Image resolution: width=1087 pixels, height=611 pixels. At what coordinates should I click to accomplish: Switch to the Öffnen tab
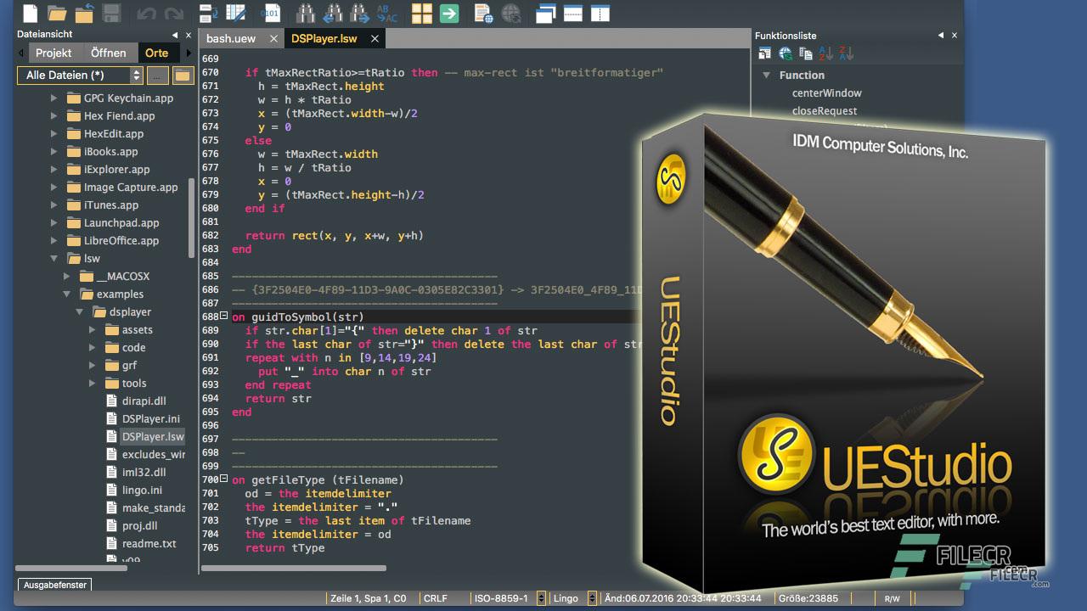108,53
